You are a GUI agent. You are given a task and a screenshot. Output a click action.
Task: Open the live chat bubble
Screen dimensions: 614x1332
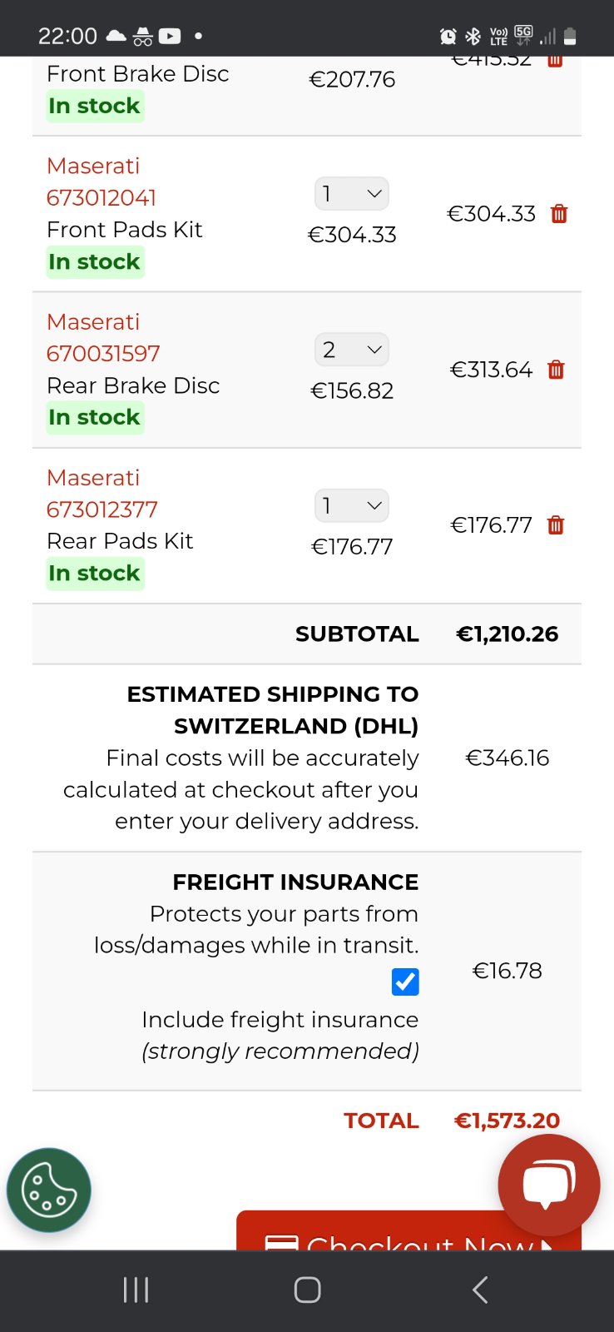tap(548, 1184)
